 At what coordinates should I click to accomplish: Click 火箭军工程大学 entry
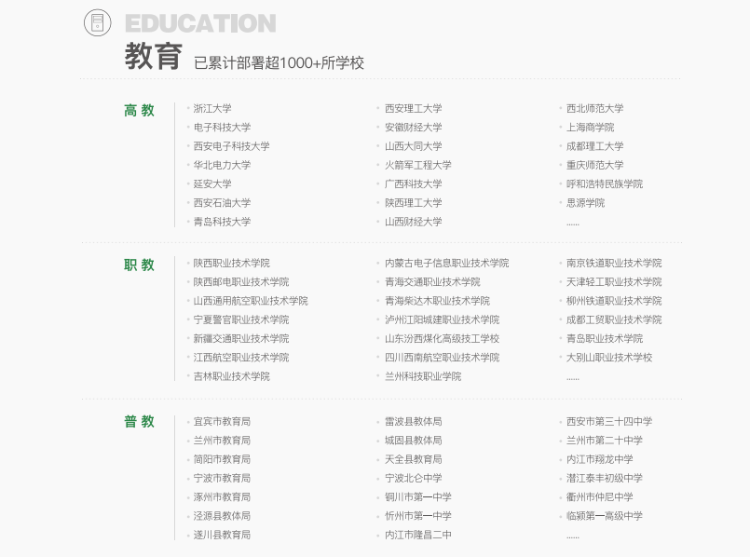coord(418,165)
